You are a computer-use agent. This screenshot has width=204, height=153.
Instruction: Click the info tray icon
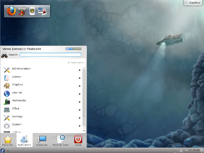click(x=175, y=151)
